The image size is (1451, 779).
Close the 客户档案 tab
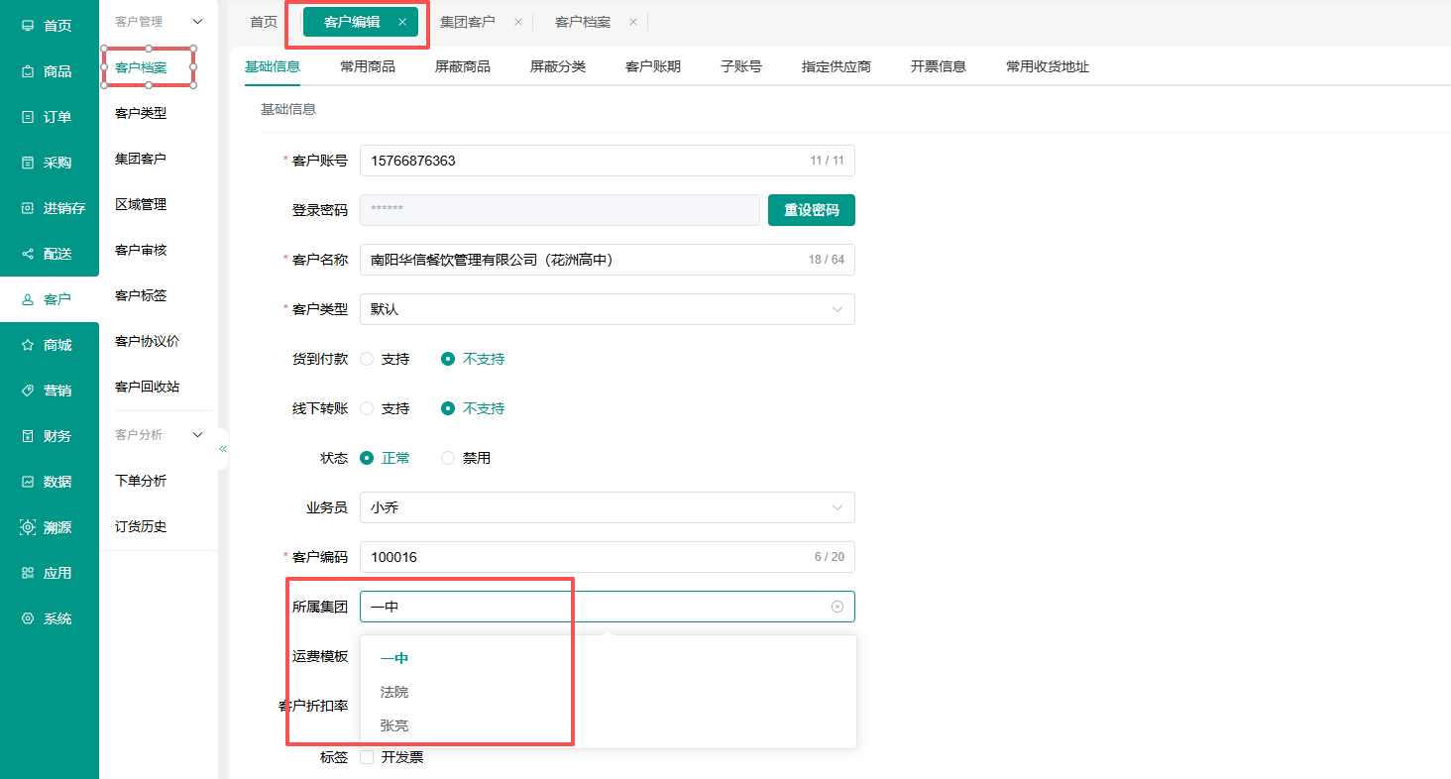633,22
